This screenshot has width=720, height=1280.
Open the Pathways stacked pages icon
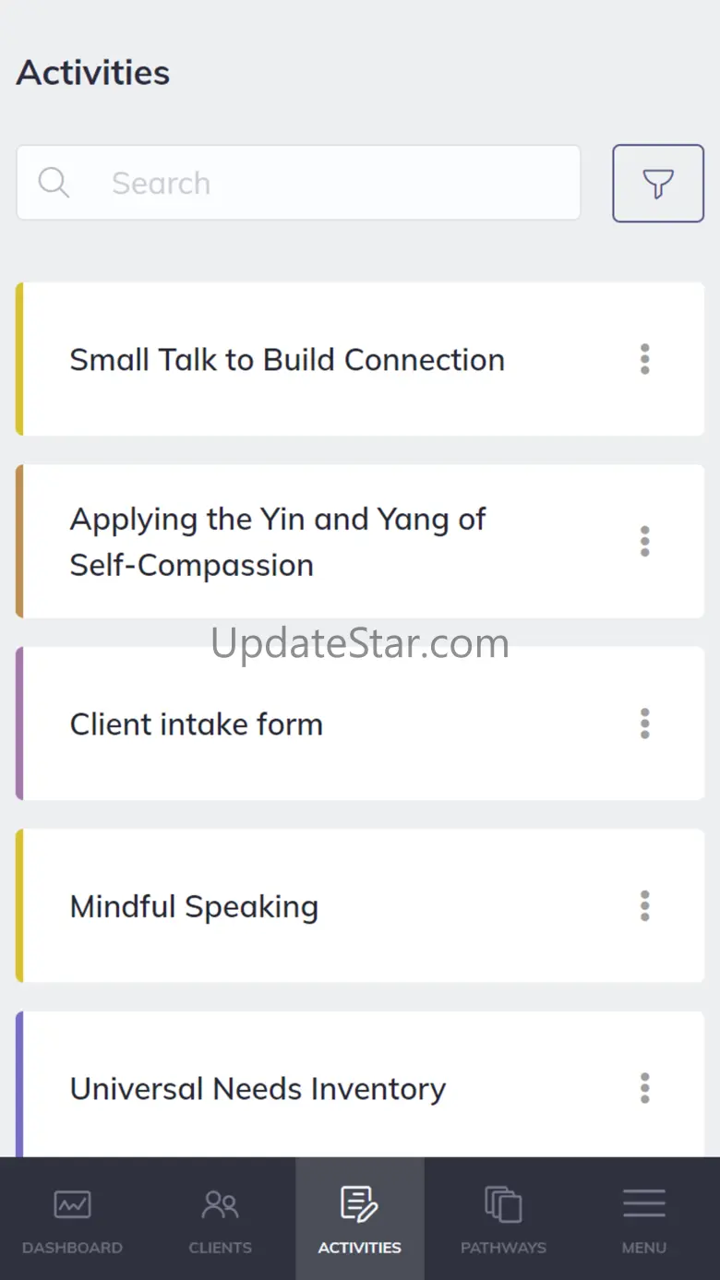click(503, 1204)
